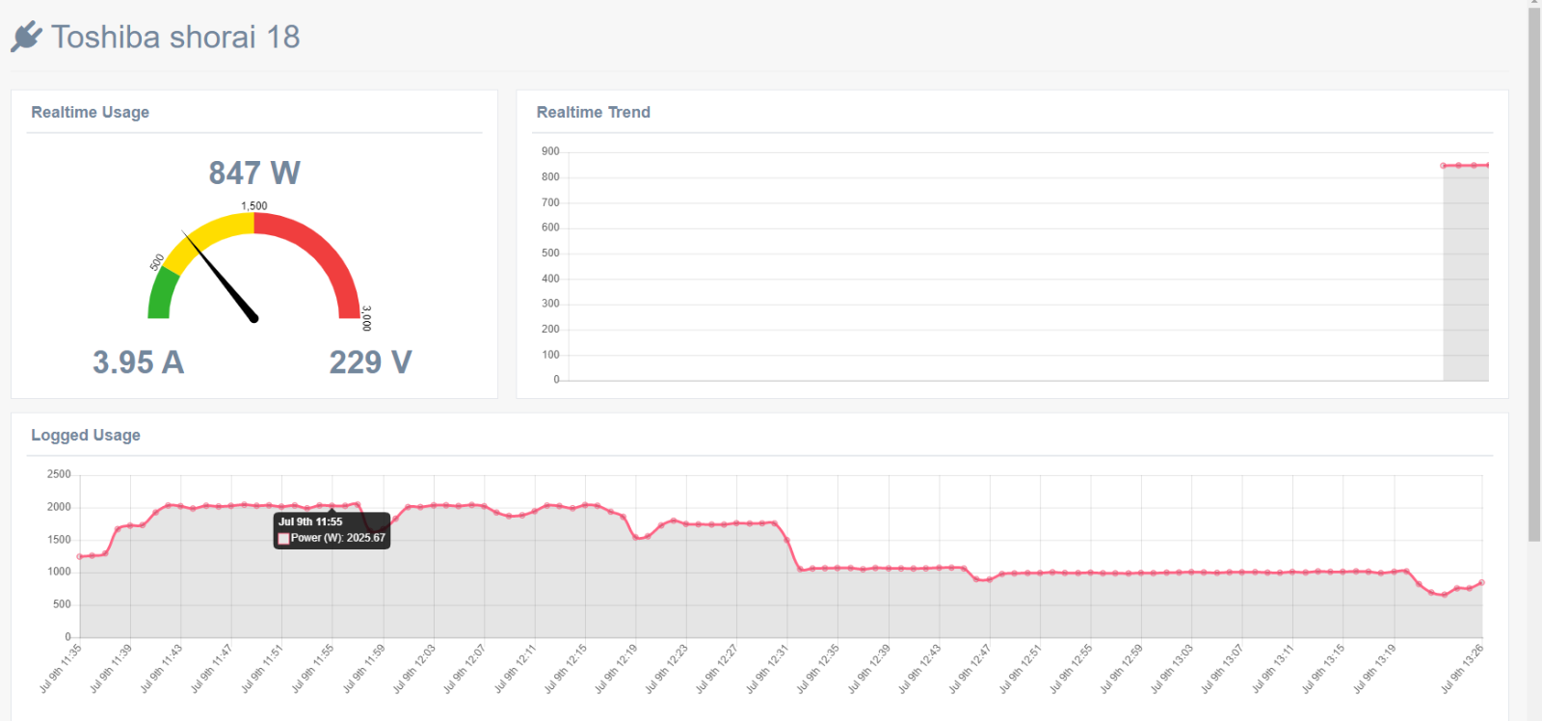The width and height of the screenshot is (1542, 721).
Task: Click the 900 y-axis label in Realtime Trend
Action: pos(550,151)
